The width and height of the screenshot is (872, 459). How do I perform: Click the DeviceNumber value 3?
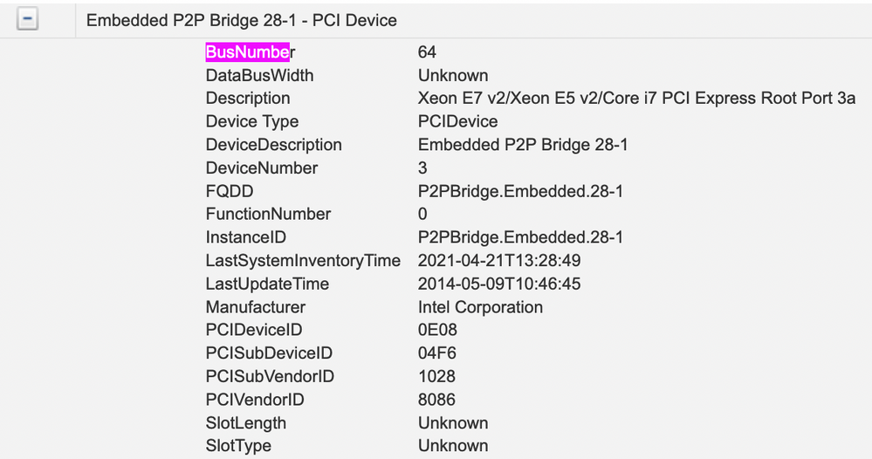(422, 168)
